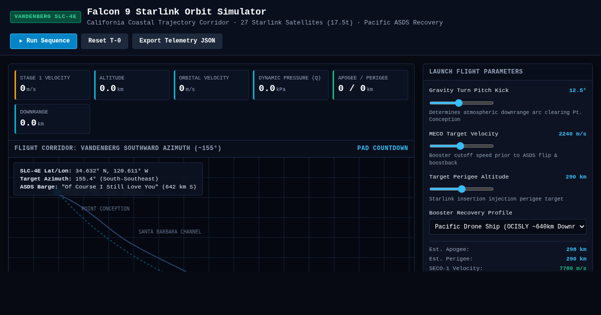Click the 290 km target perigee value

tap(576, 176)
